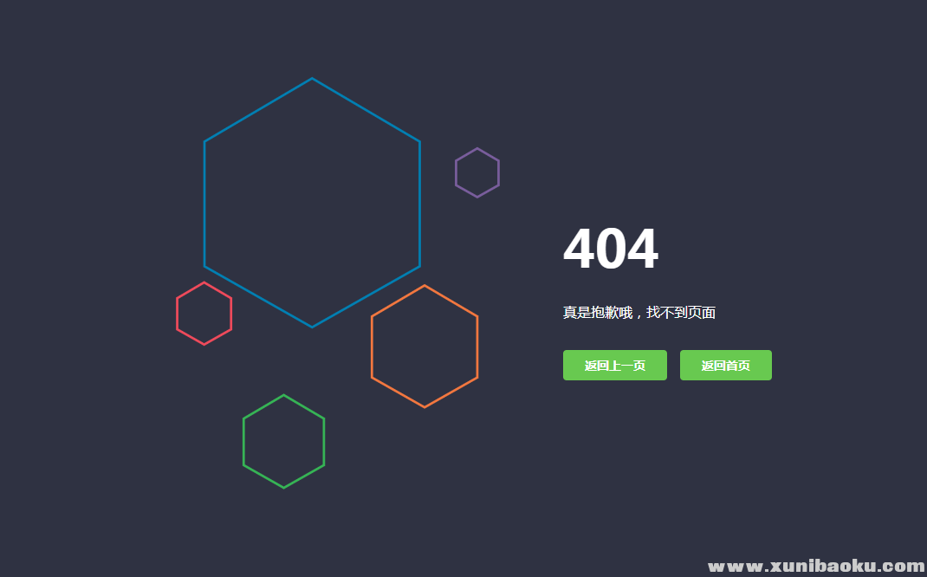
Task: Click the bottom vertex of the green hexagon
Action: pos(284,488)
